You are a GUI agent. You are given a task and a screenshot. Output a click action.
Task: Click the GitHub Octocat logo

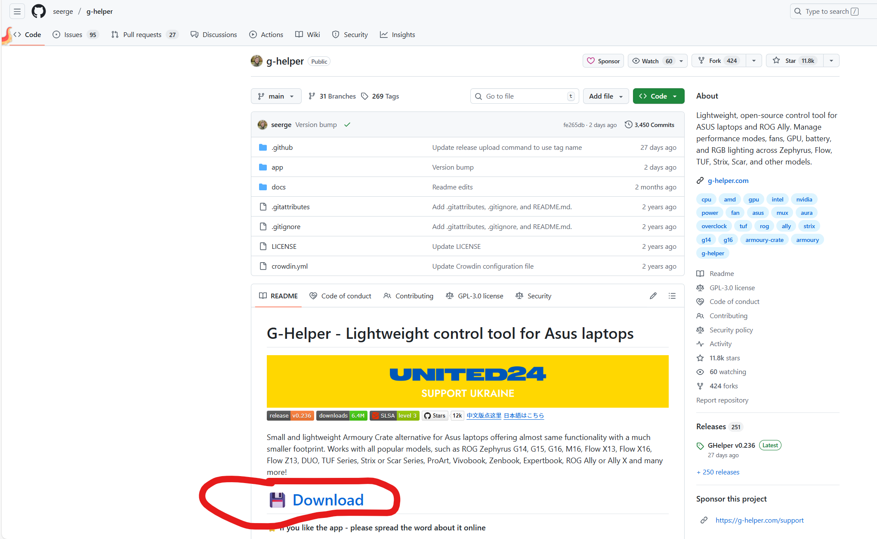coord(39,12)
